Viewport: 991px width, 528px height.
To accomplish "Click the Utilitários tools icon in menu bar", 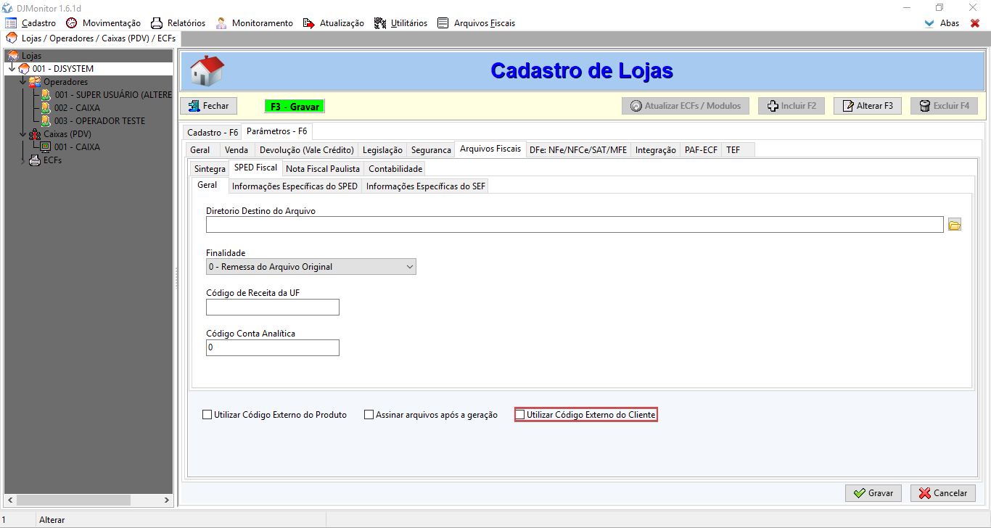I will click(x=380, y=23).
